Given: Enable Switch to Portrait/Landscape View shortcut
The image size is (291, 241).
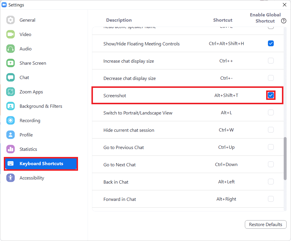Looking at the screenshot, I should pos(271,112).
